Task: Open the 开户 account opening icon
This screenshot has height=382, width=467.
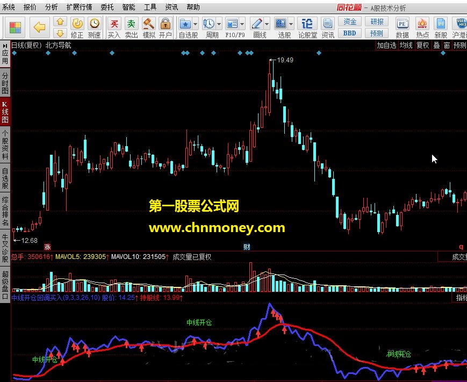Action: tap(166, 28)
